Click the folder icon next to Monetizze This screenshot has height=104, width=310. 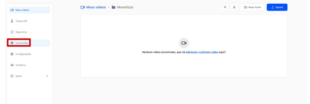[114, 7]
